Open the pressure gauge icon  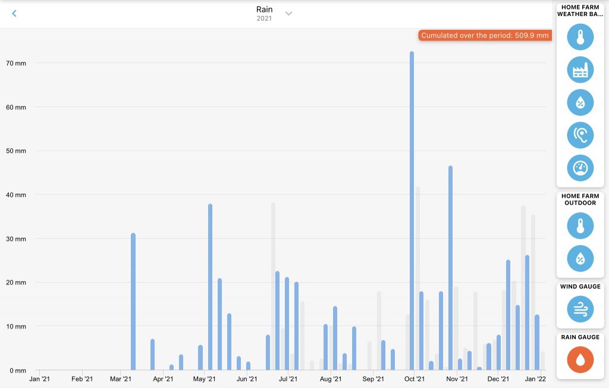click(x=580, y=168)
